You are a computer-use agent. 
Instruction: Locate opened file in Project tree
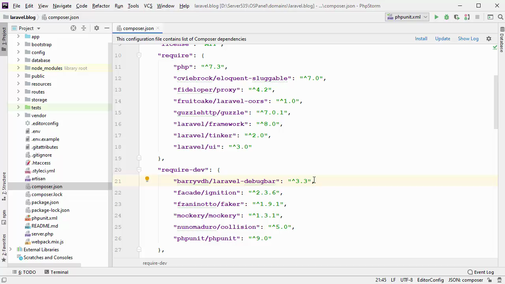73,28
